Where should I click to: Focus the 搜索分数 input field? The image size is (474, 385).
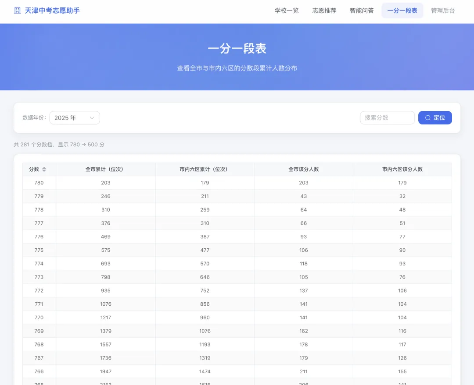387,118
